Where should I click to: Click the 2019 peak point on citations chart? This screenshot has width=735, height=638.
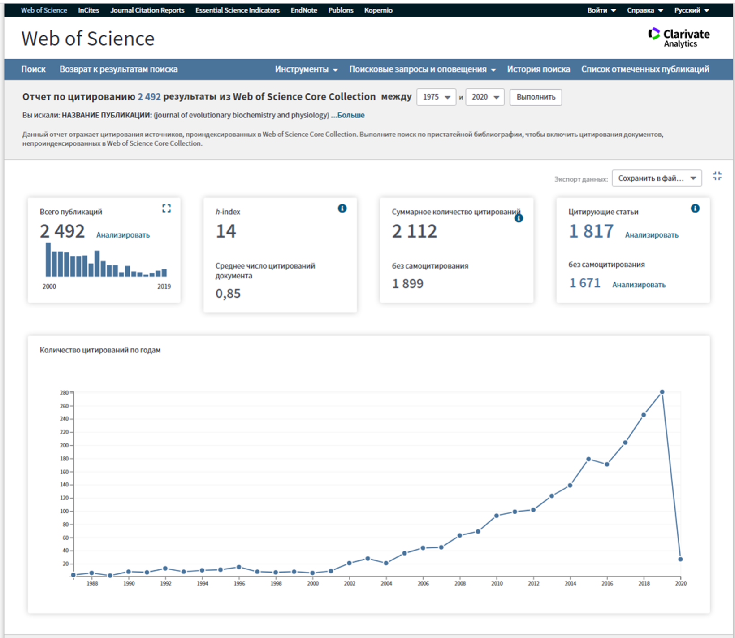click(x=662, y=392)
